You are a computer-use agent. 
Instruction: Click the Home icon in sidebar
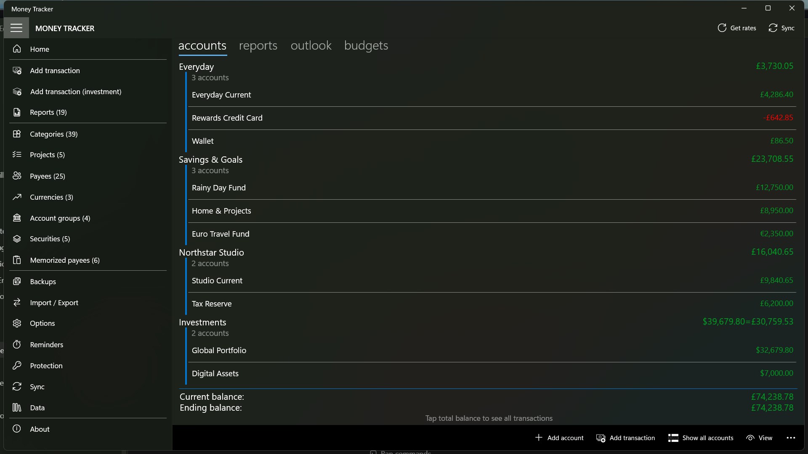[x=17, y=49]
